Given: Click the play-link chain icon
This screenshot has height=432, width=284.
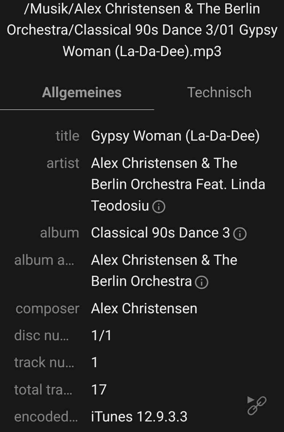Looking at the screenshot, I should pos(257,405).
